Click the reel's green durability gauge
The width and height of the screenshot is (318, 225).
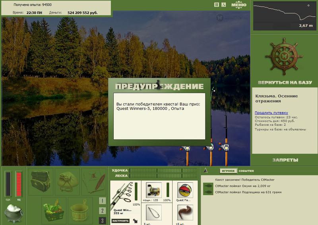(168, 190)
